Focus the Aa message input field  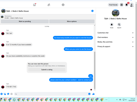pyautogui.click(x=51, y=94)
